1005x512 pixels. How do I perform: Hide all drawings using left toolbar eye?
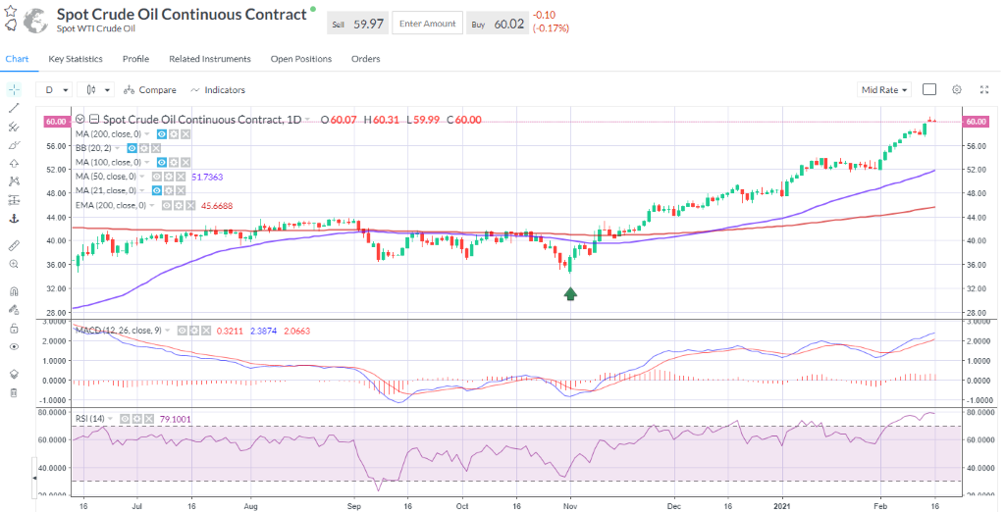pyautogui.click(x=14, y=346)
